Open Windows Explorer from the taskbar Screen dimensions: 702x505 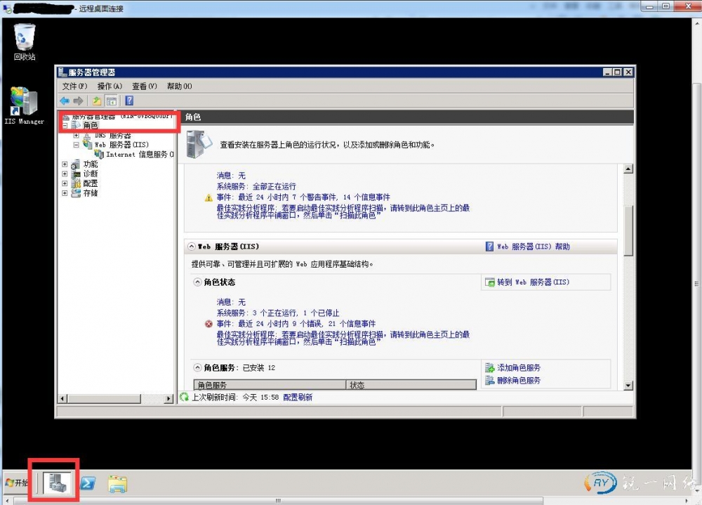[x=117, y=483]
